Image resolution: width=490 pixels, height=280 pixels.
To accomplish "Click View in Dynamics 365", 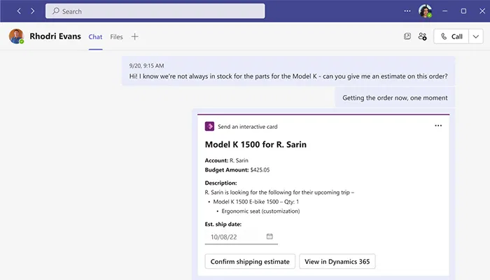I will (x=337, y=262).
